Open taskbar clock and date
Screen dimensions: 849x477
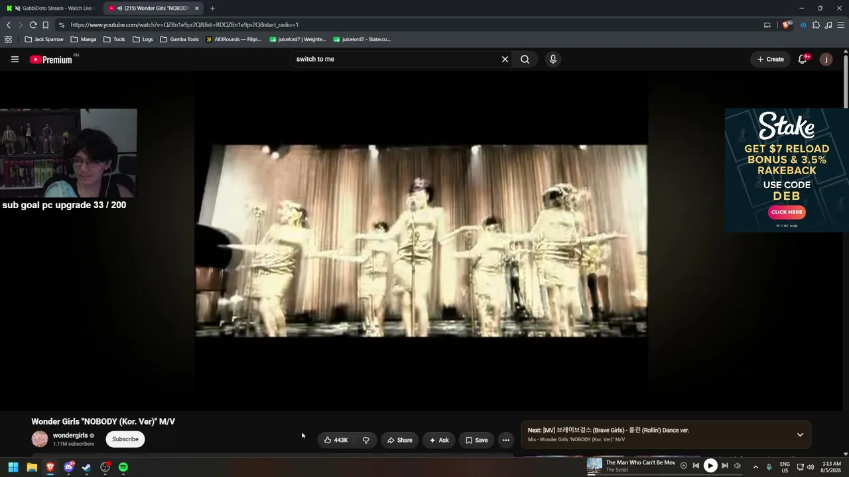pyautogui.click(x=831, y=467)
